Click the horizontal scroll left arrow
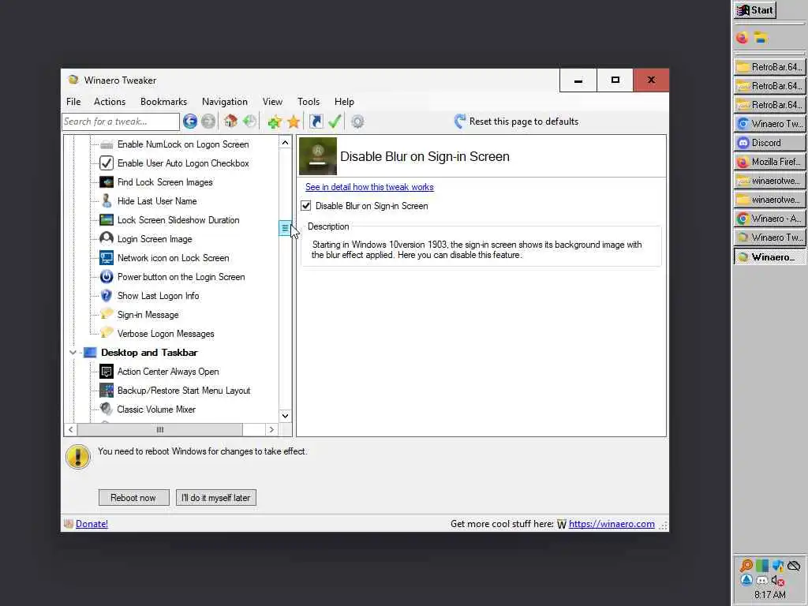The image size is (808, 606). 70,429
